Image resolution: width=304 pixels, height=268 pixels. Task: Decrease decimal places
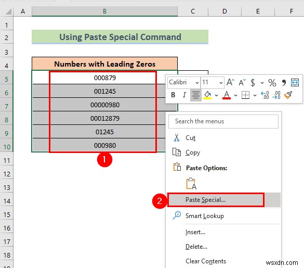(x=276, y=95)
